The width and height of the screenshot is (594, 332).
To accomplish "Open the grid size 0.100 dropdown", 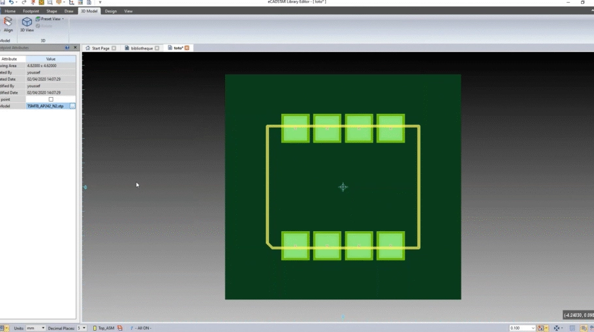I will [533, 328].
